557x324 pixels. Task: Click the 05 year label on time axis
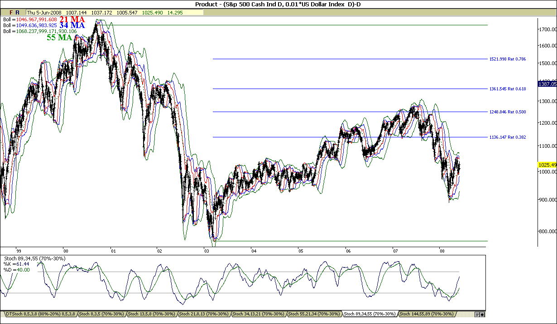pos(300,251)
